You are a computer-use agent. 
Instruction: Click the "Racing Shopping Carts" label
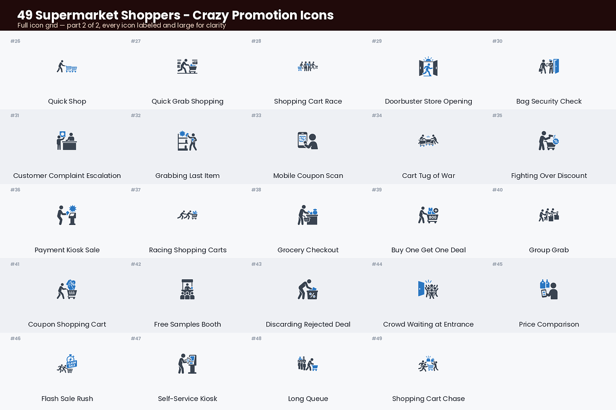187,250
